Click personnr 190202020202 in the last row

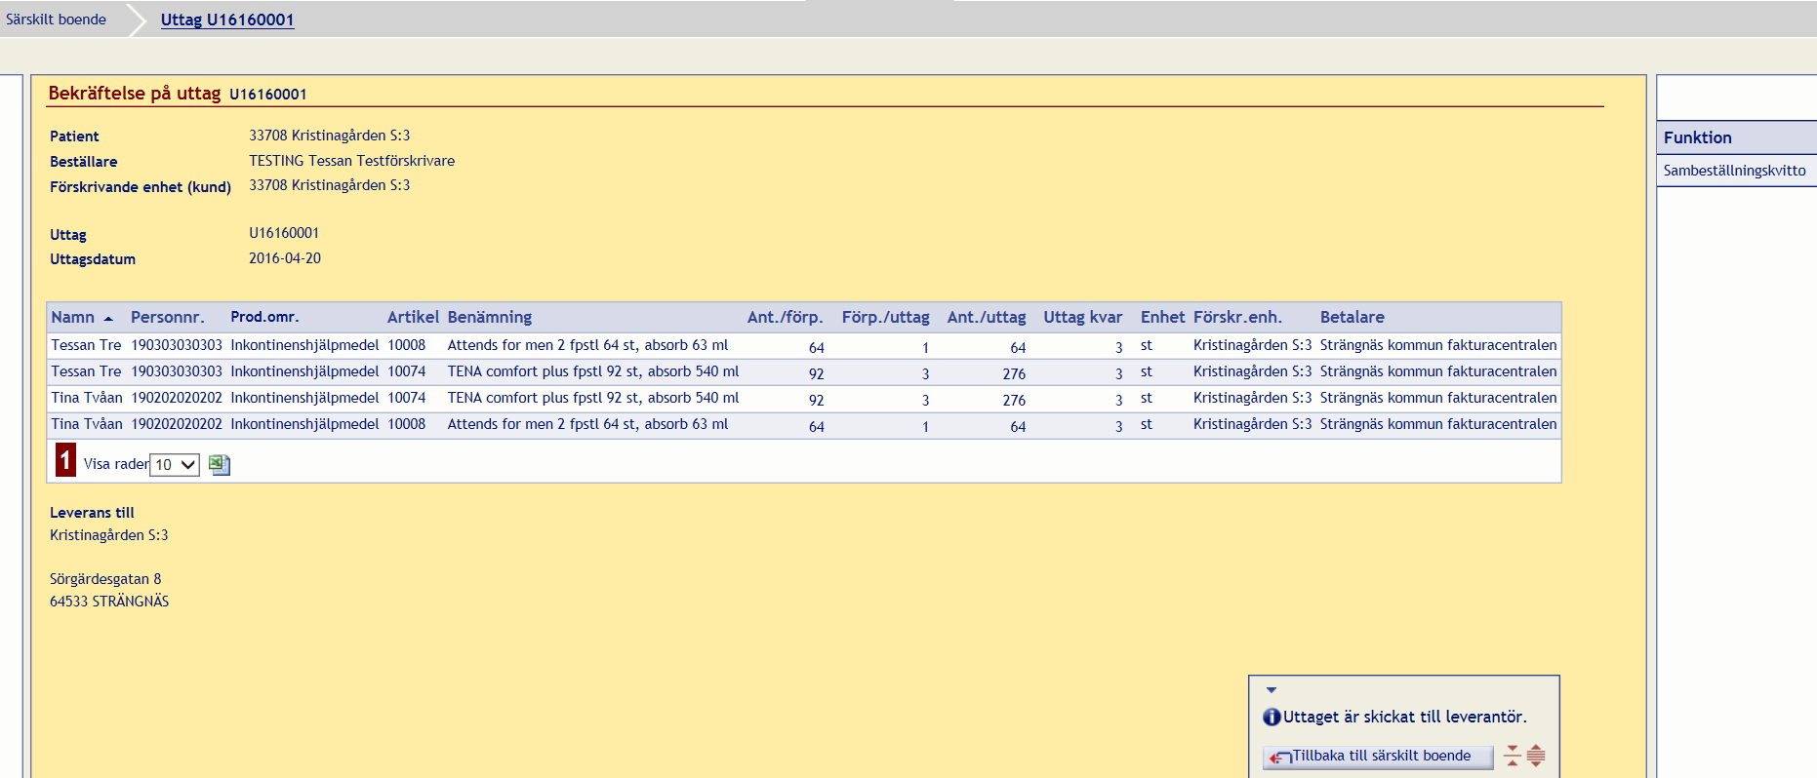click(x=177, y=424)
